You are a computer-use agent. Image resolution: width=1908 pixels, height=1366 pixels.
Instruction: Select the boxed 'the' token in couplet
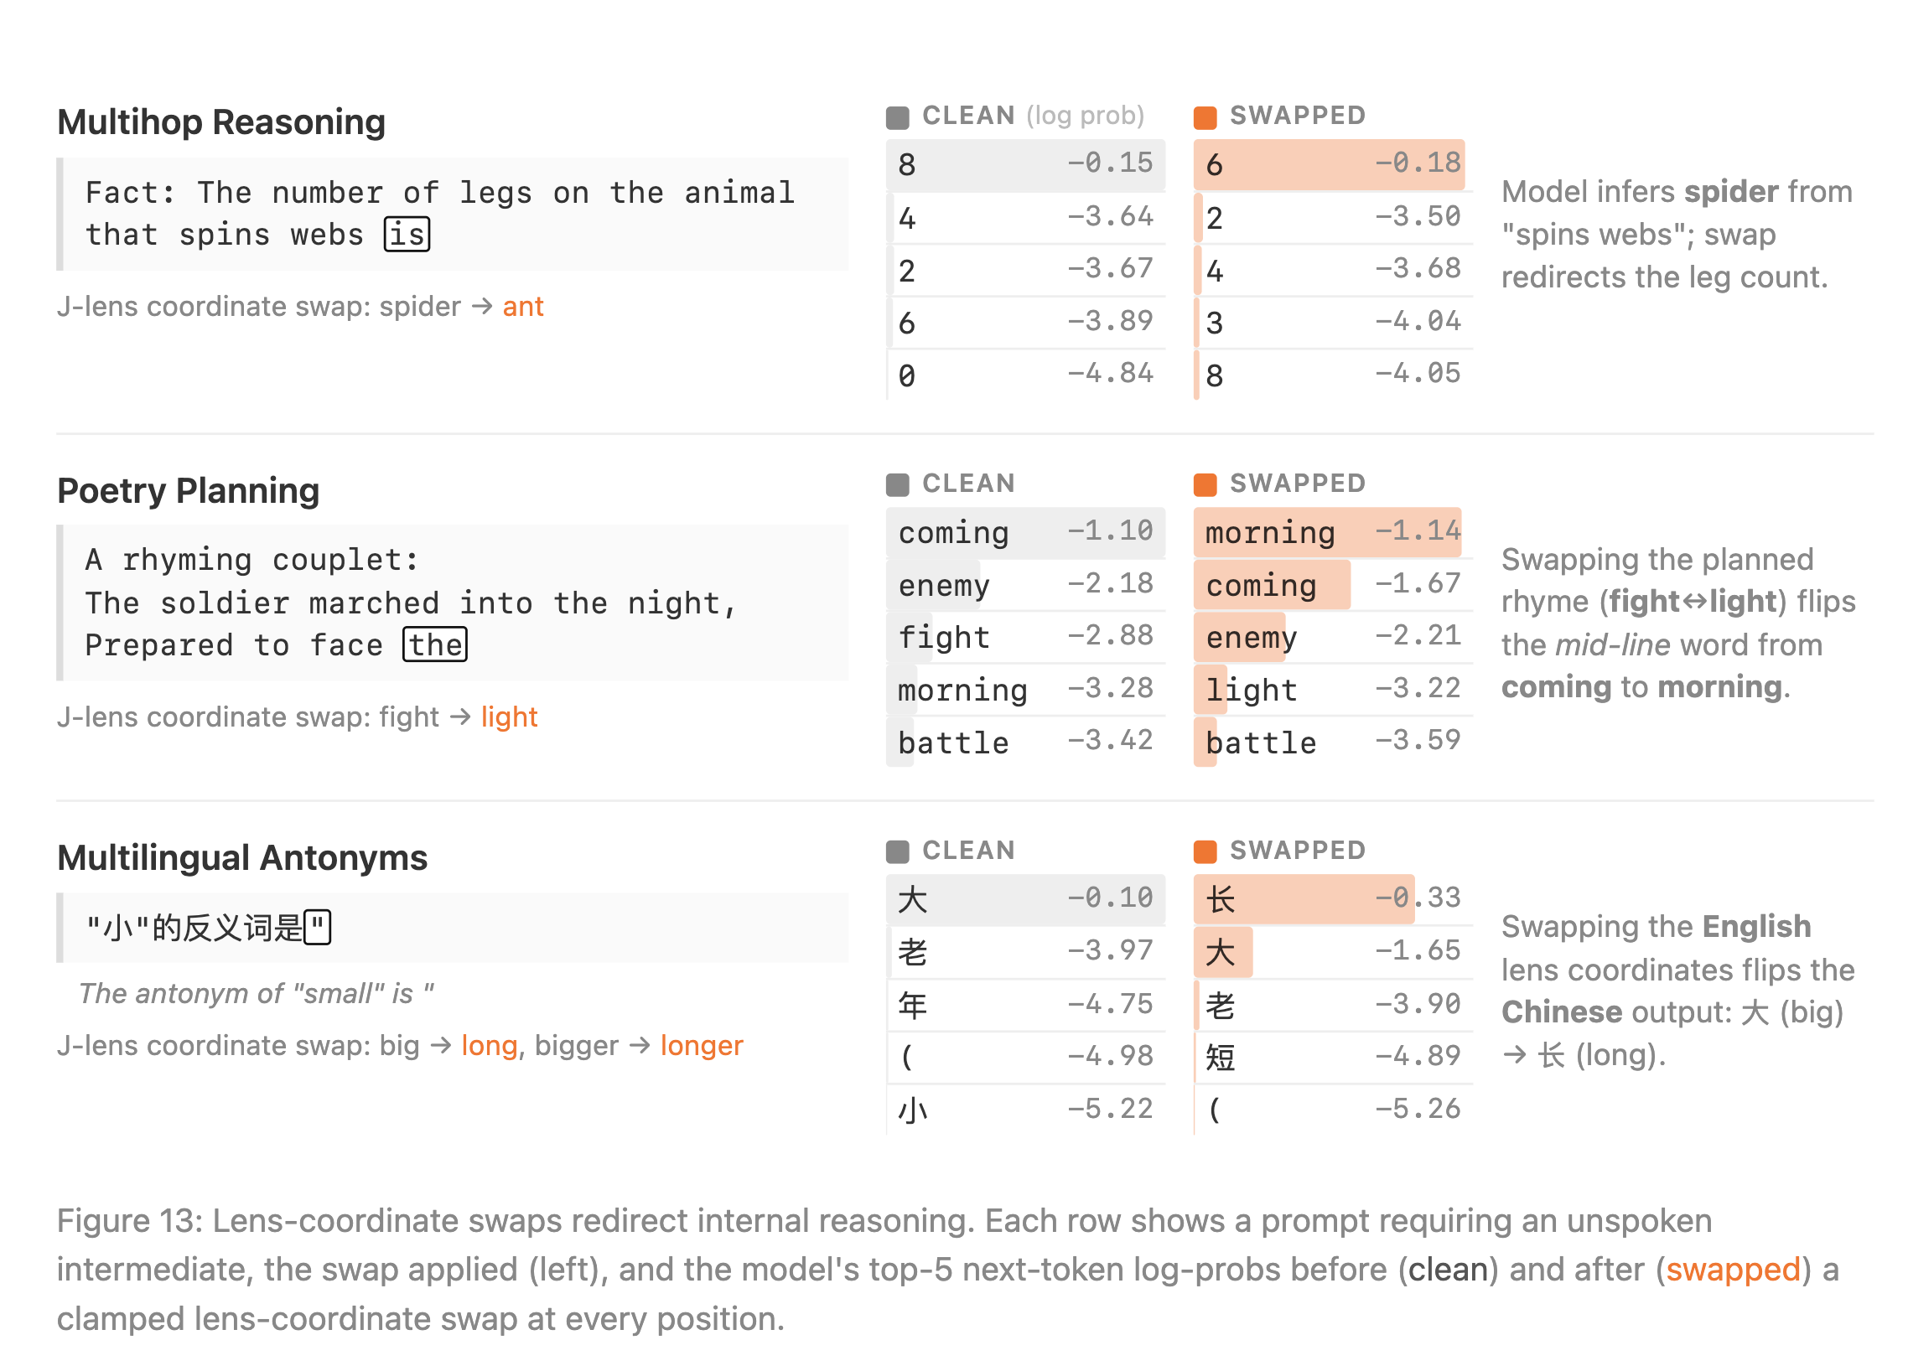pyautogui.click(x=435, y=645)
